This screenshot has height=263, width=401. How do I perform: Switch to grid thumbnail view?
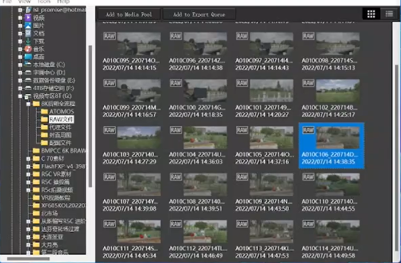click(371, 14)
